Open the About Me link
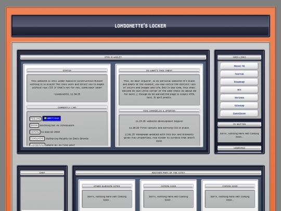This screenshot has height=211, width=281. (239, 66)
